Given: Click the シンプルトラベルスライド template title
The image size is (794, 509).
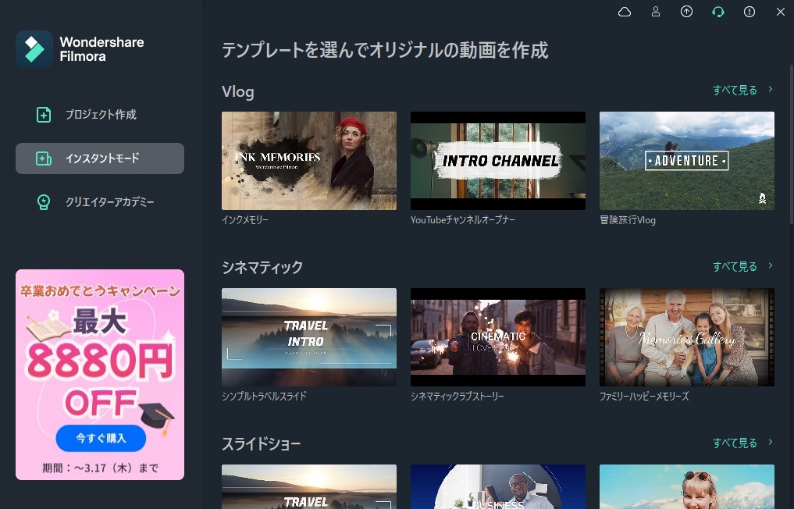Looking at the screenshot, I should click(x=265, y=396).
